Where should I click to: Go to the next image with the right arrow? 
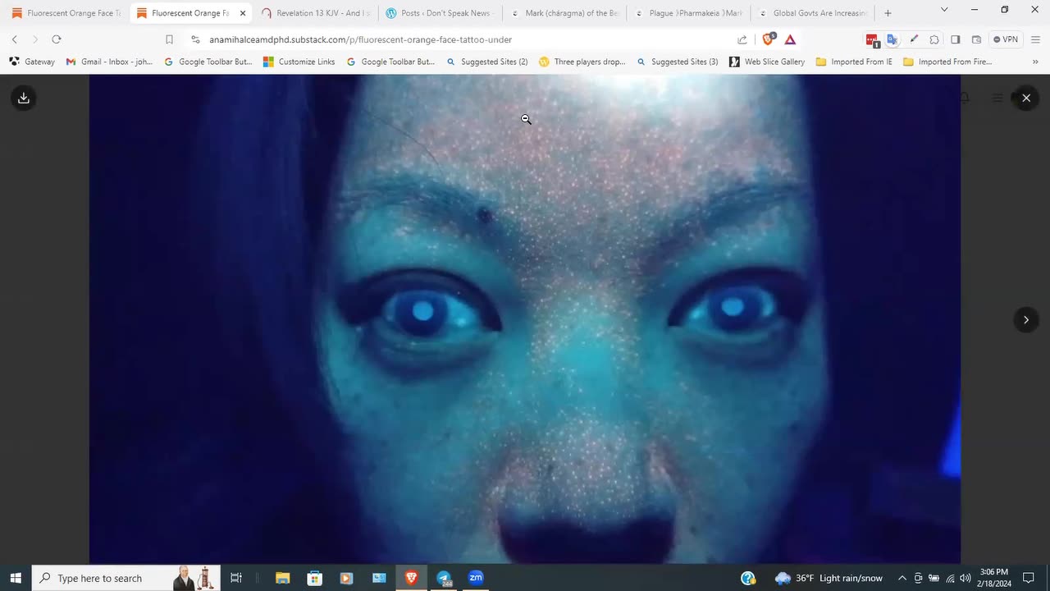pos(1025,320)
